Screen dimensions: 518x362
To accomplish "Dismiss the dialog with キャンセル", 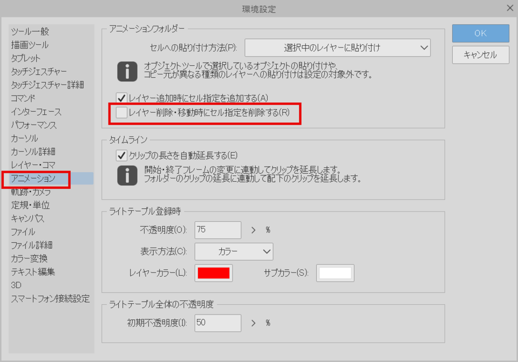I will [x=480, y=54].
